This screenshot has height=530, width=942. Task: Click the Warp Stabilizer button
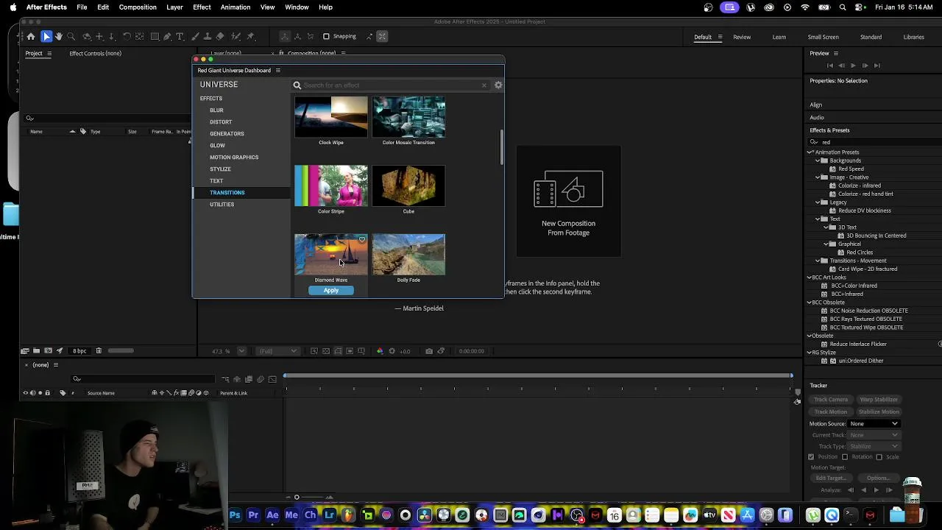(x=878, y=400)
